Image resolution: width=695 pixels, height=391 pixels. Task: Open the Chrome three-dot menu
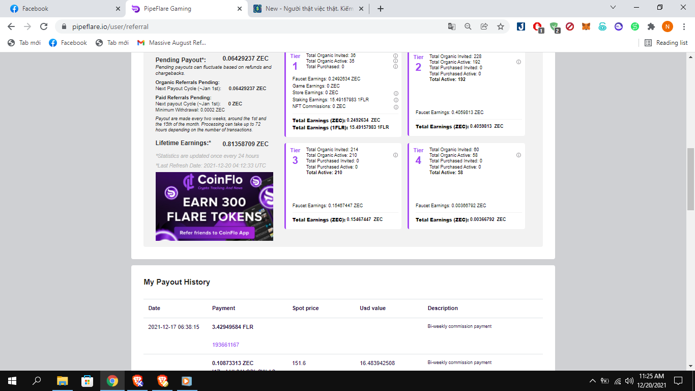[684, 26]
